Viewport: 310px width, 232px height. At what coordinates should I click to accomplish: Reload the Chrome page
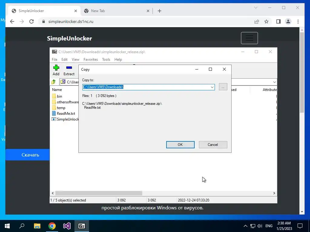pyautogui.click(x=31, y=21)
